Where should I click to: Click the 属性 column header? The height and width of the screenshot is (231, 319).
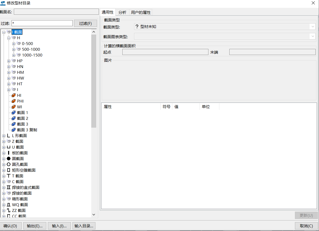coord(131,107)
